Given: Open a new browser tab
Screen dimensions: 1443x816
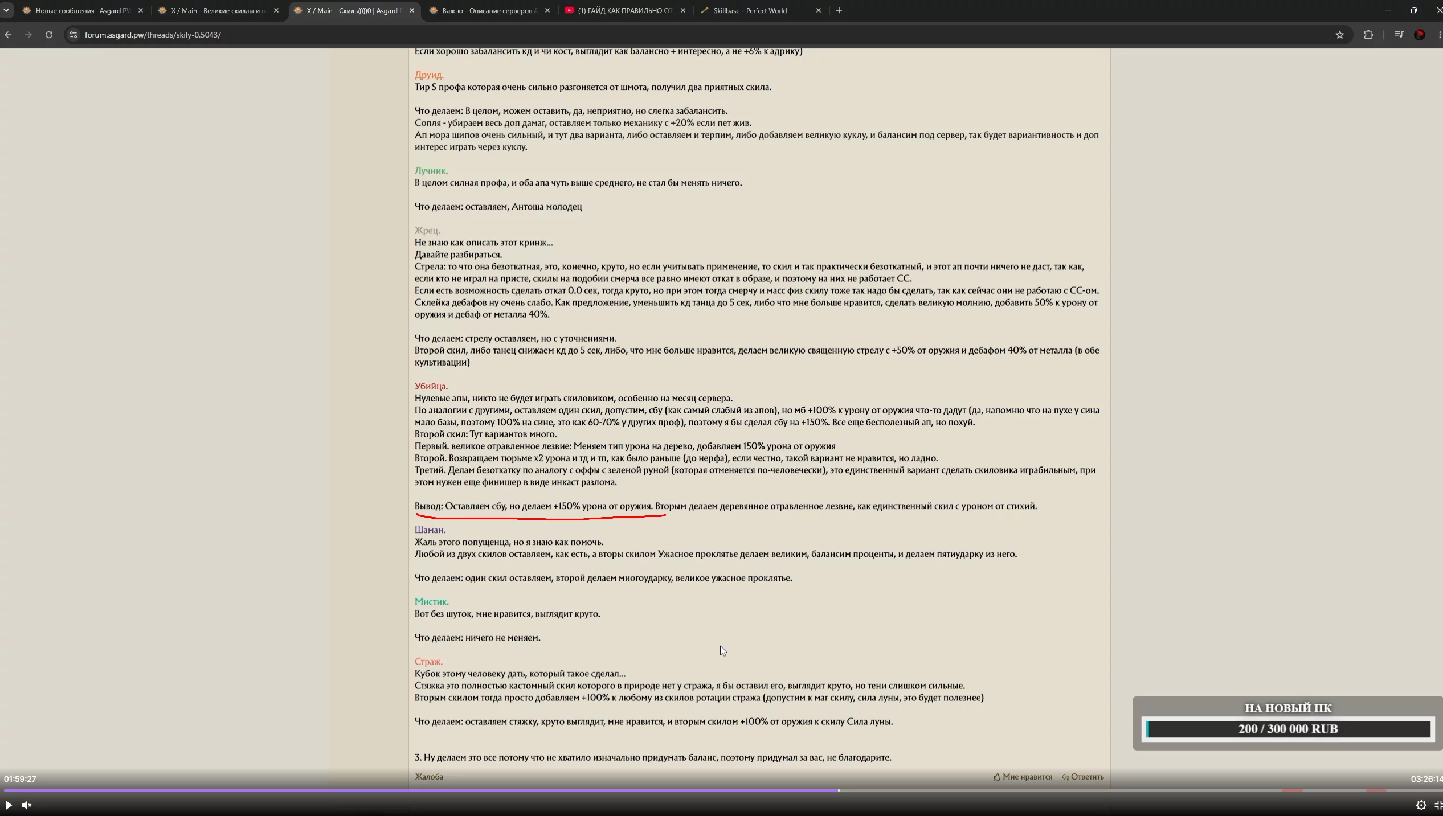Looking at the screenshot, I should (839, 10).
